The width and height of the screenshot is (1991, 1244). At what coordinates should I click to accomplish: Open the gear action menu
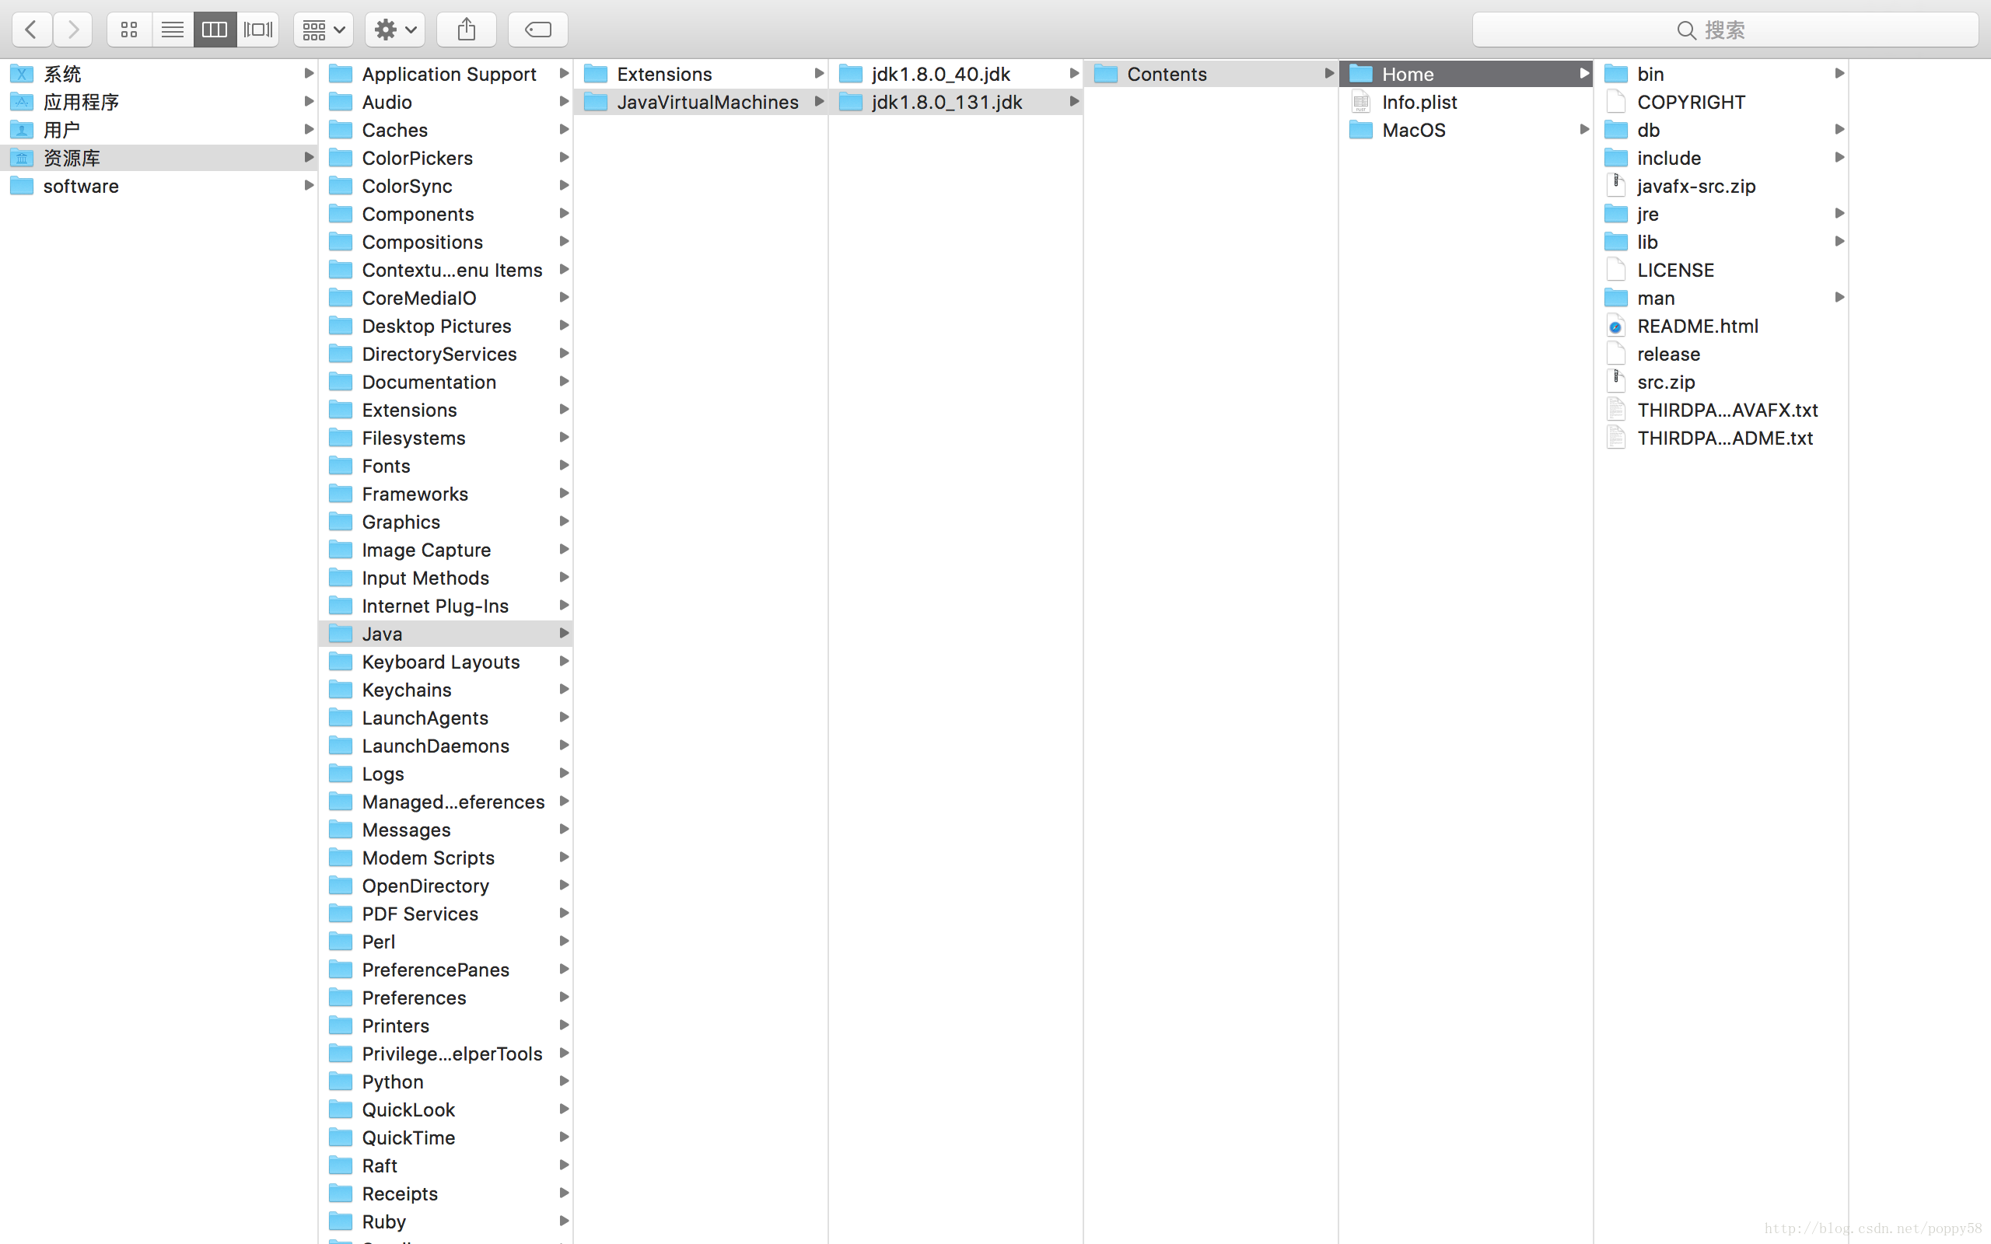(395, 30)
